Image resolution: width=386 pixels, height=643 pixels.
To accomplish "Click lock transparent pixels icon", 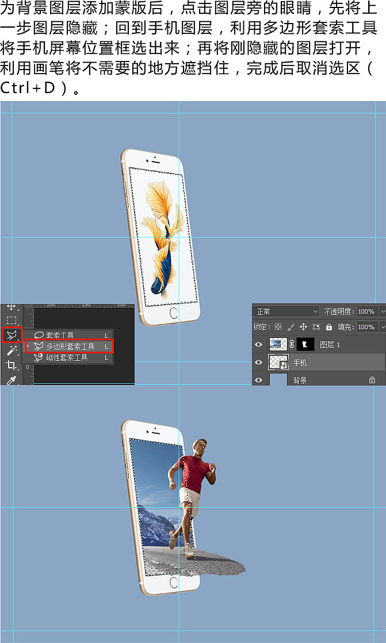I will 279,327.
